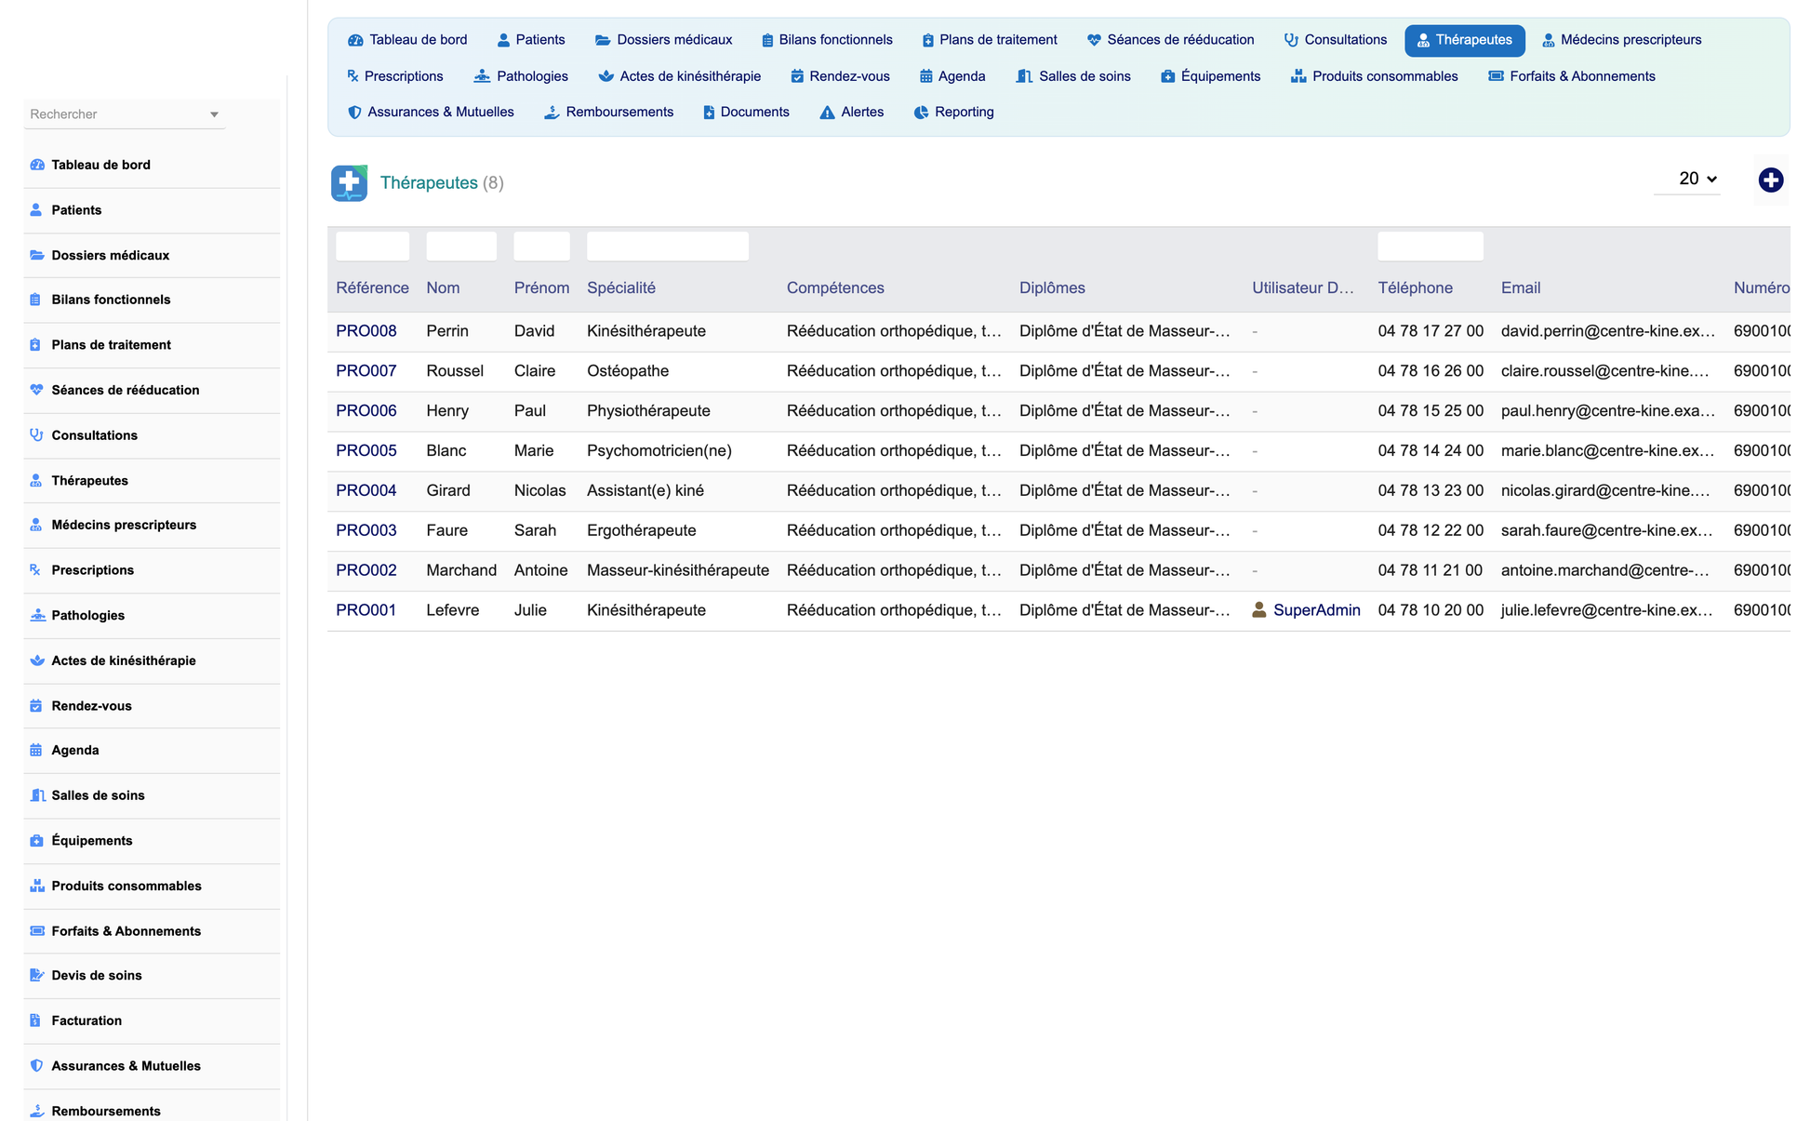Sort by the Diplômes column header

[1052, 288]
